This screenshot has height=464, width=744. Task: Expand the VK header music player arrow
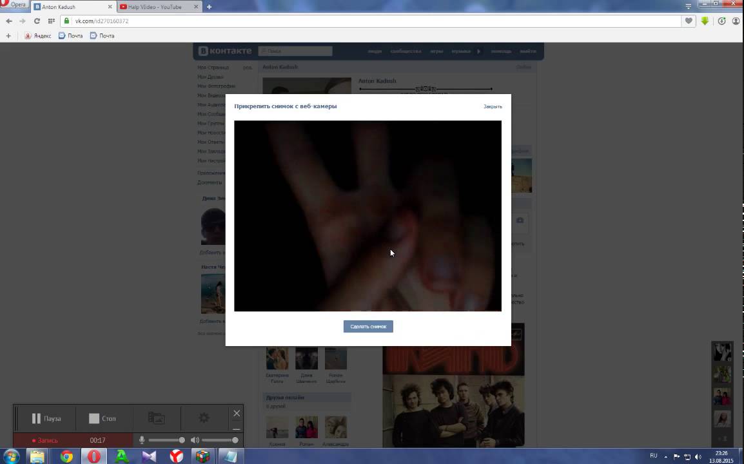(478, 52)
